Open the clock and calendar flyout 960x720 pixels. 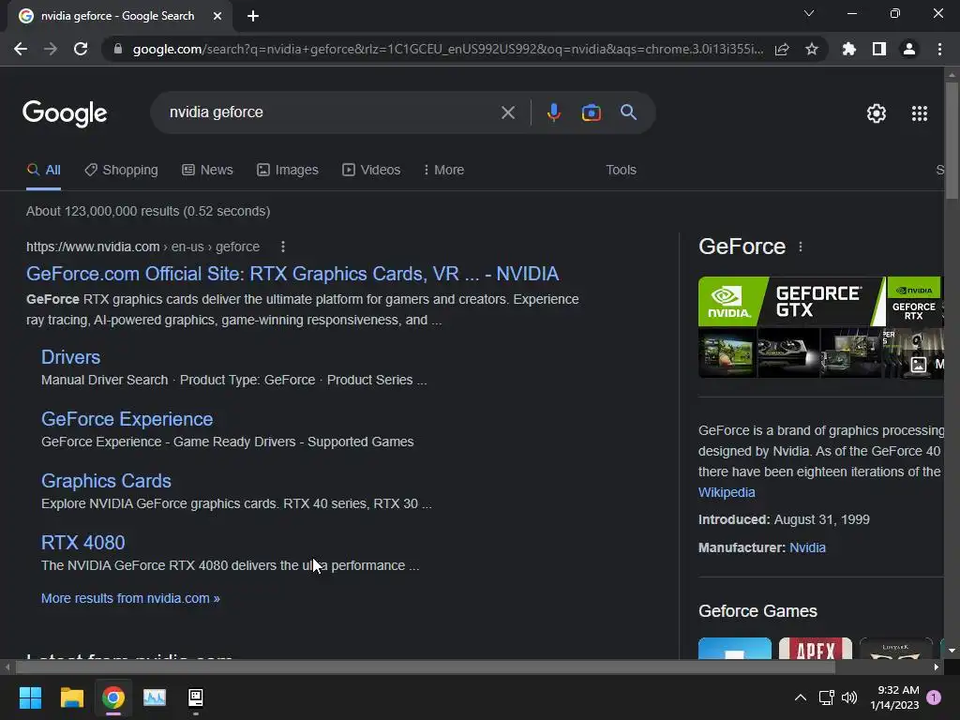tap(894, 697)
